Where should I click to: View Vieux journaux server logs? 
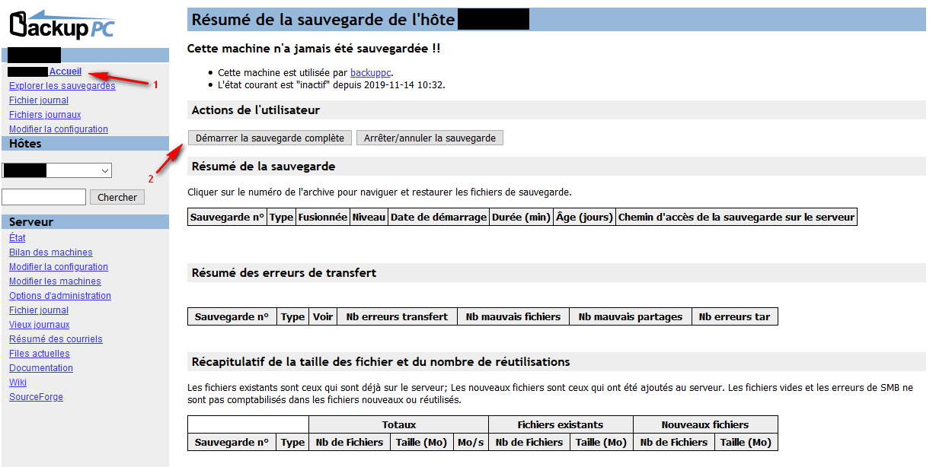point(40,325)
